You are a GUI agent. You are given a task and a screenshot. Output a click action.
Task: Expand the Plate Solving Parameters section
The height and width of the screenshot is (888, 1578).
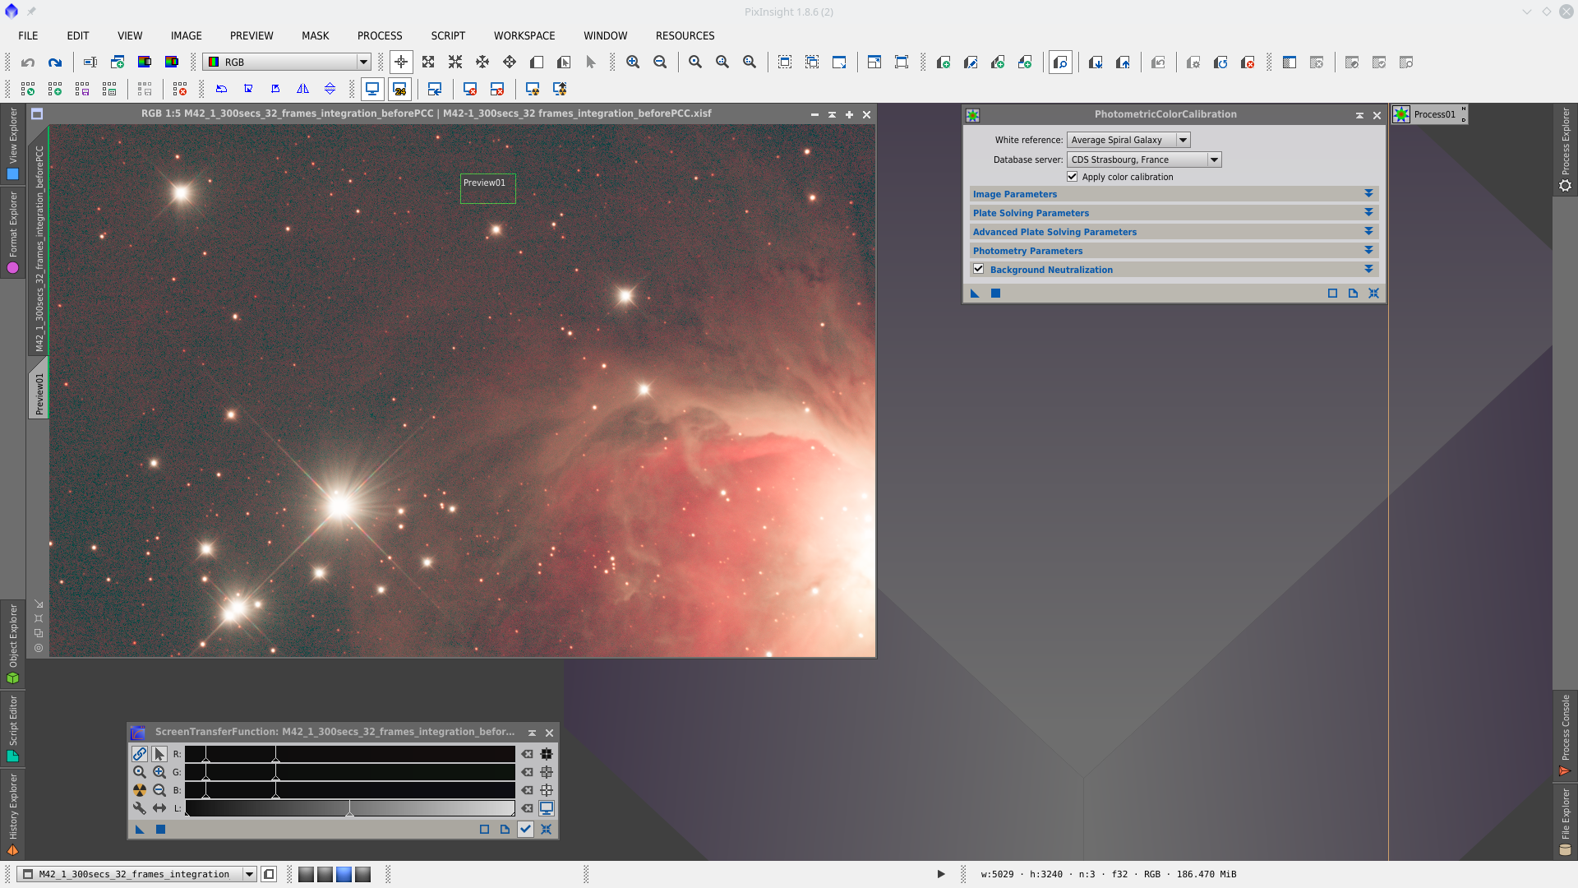click(1368, 213)
